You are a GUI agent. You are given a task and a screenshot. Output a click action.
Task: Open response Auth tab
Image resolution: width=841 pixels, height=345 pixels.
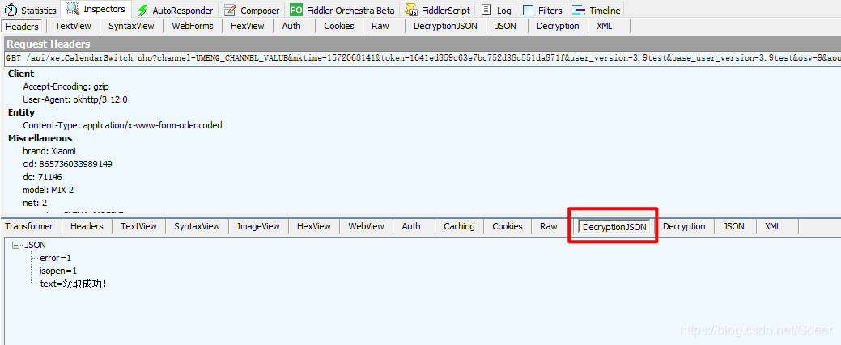click(x=411, y=226)
